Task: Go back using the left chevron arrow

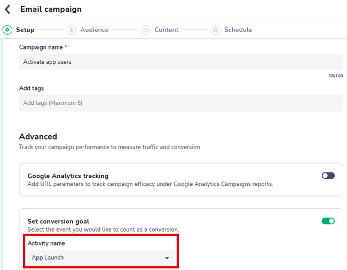Action: (x=8, y=9)
